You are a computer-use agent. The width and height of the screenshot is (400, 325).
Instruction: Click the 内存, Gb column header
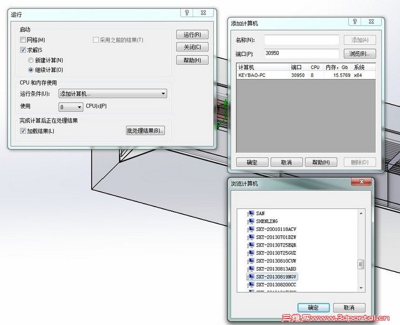point(338,67)
